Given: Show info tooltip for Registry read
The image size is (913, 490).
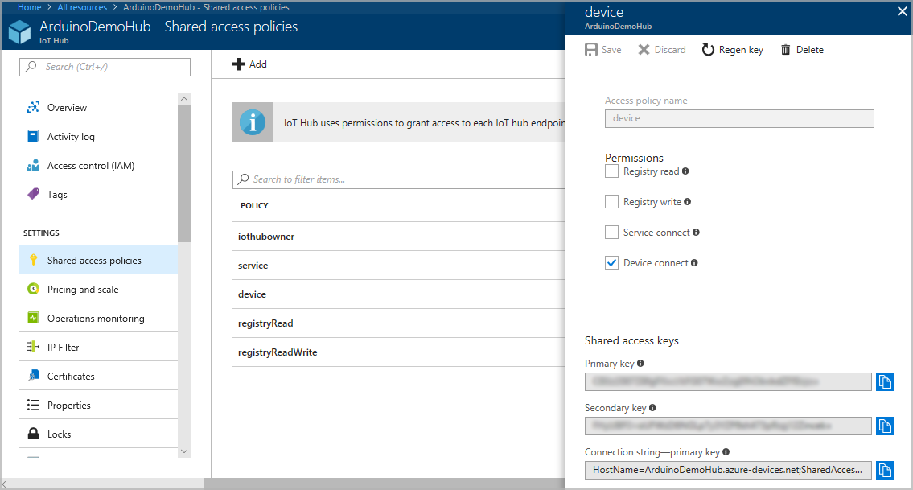Looking at the screenshot, I should click(685, 171).
